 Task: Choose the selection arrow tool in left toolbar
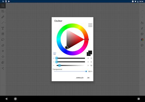pos(3,11)
